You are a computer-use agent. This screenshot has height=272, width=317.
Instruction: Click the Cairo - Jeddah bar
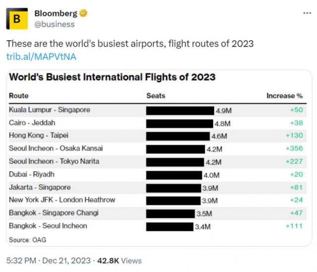coord(179,123)
